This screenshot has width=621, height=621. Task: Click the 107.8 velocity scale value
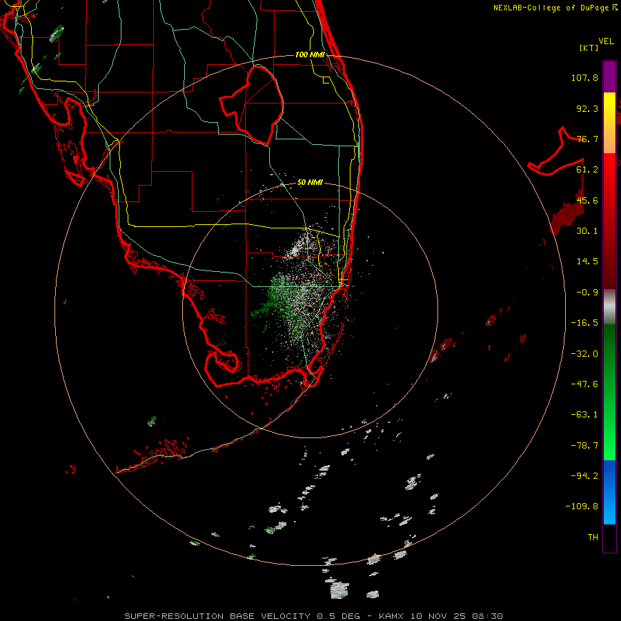pyautogui.click(x=584, y=77)
